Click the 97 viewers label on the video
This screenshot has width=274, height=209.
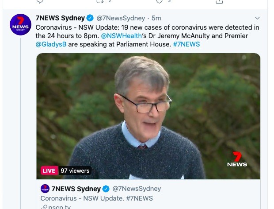pyautogui.click(x=75, y=170)
